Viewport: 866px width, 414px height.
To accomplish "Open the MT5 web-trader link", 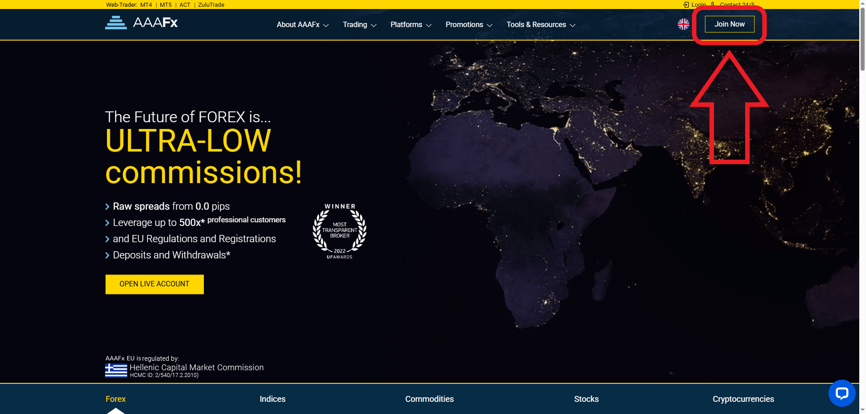I will (x=166, y=5).
